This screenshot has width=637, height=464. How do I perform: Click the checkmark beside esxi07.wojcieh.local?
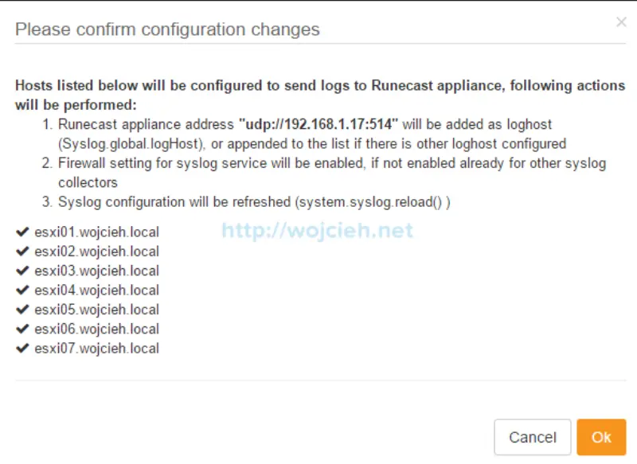coord(22,348)
